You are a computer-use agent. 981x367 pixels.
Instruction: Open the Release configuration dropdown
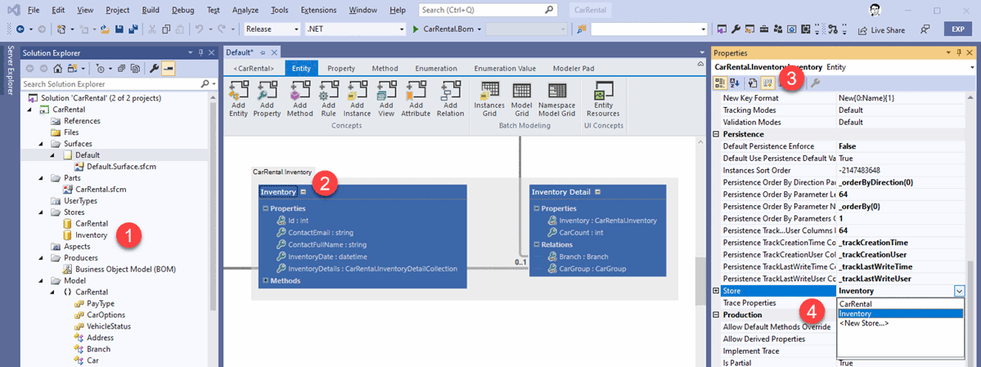click(272, 29)
